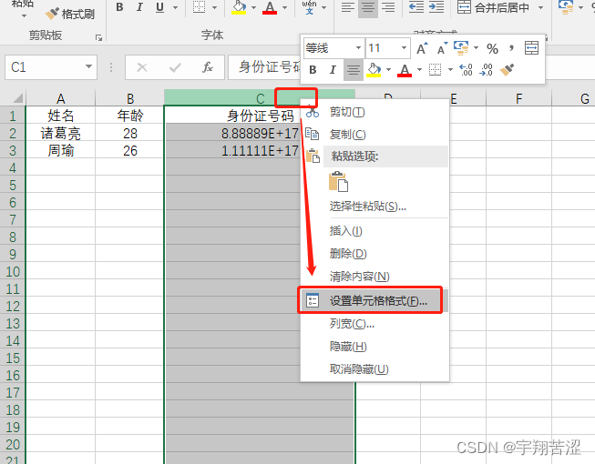Center text in ribbon alignment group
The width and height of the screenshot is (595, 464).
(368, 7)
